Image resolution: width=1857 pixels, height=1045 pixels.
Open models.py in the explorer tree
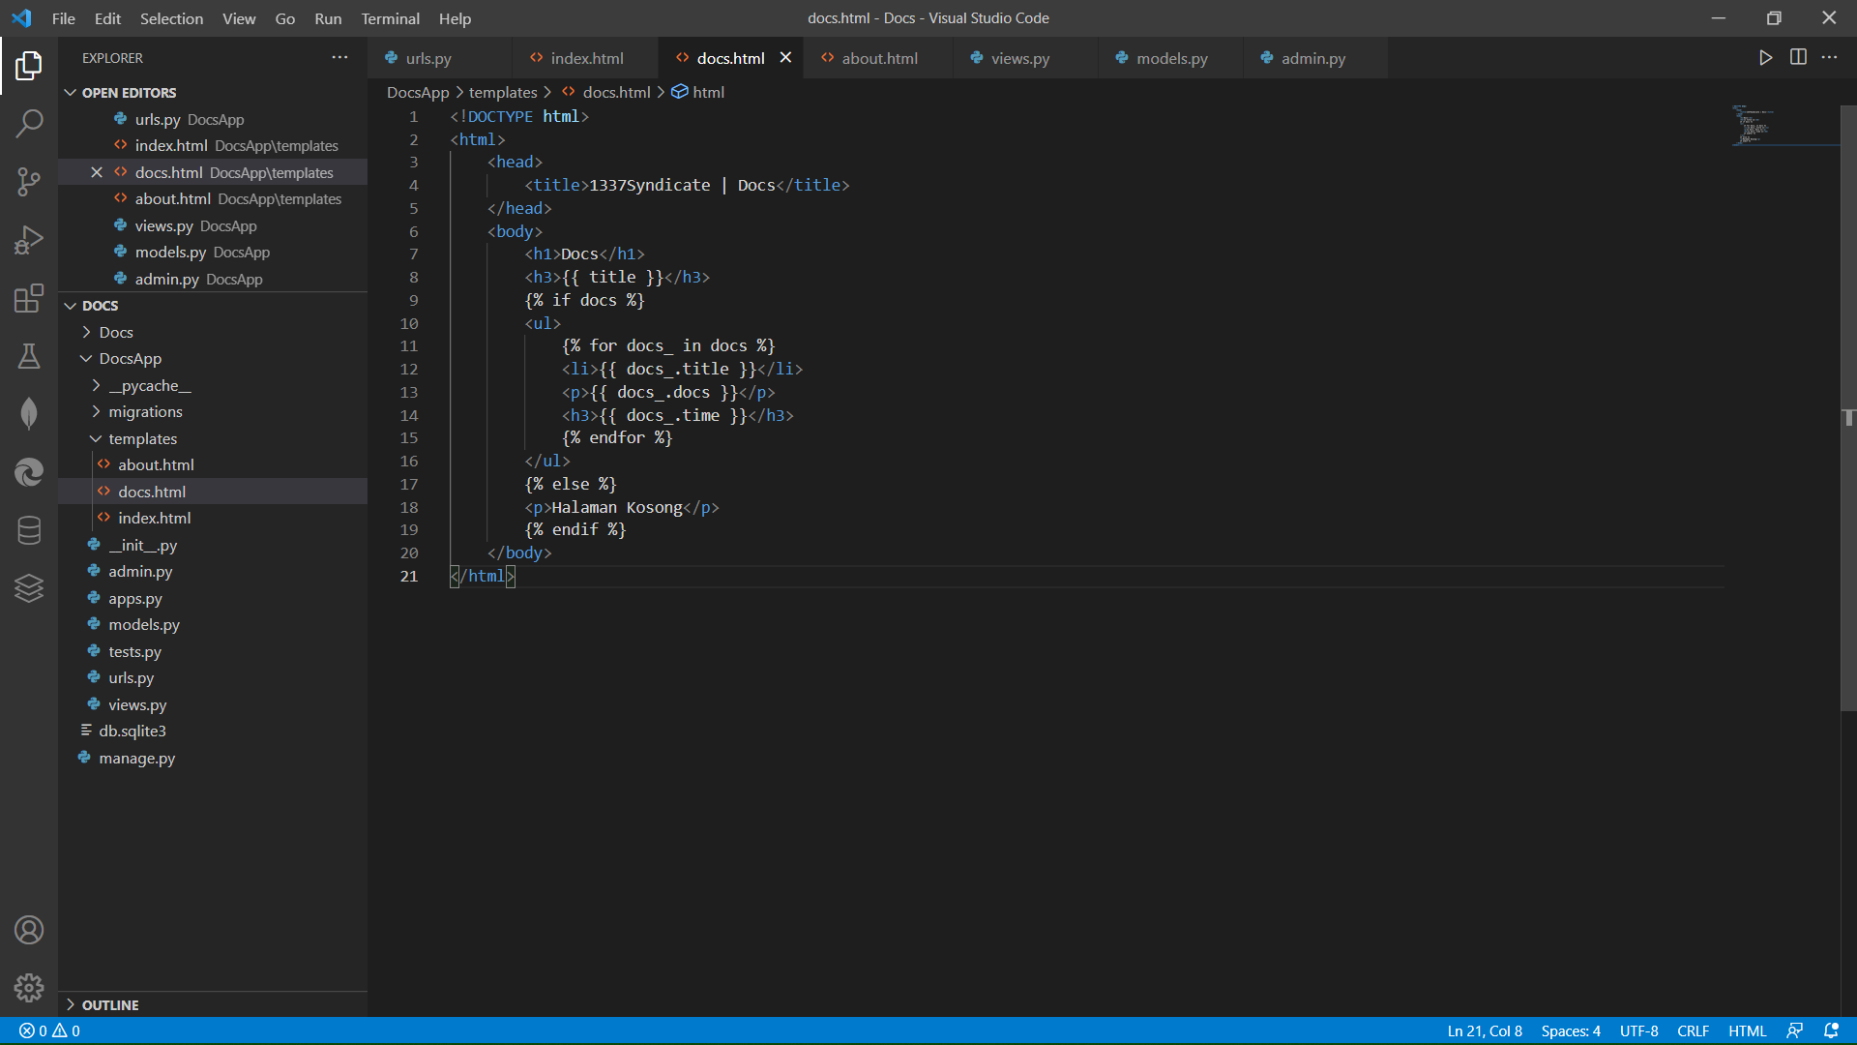144,625
